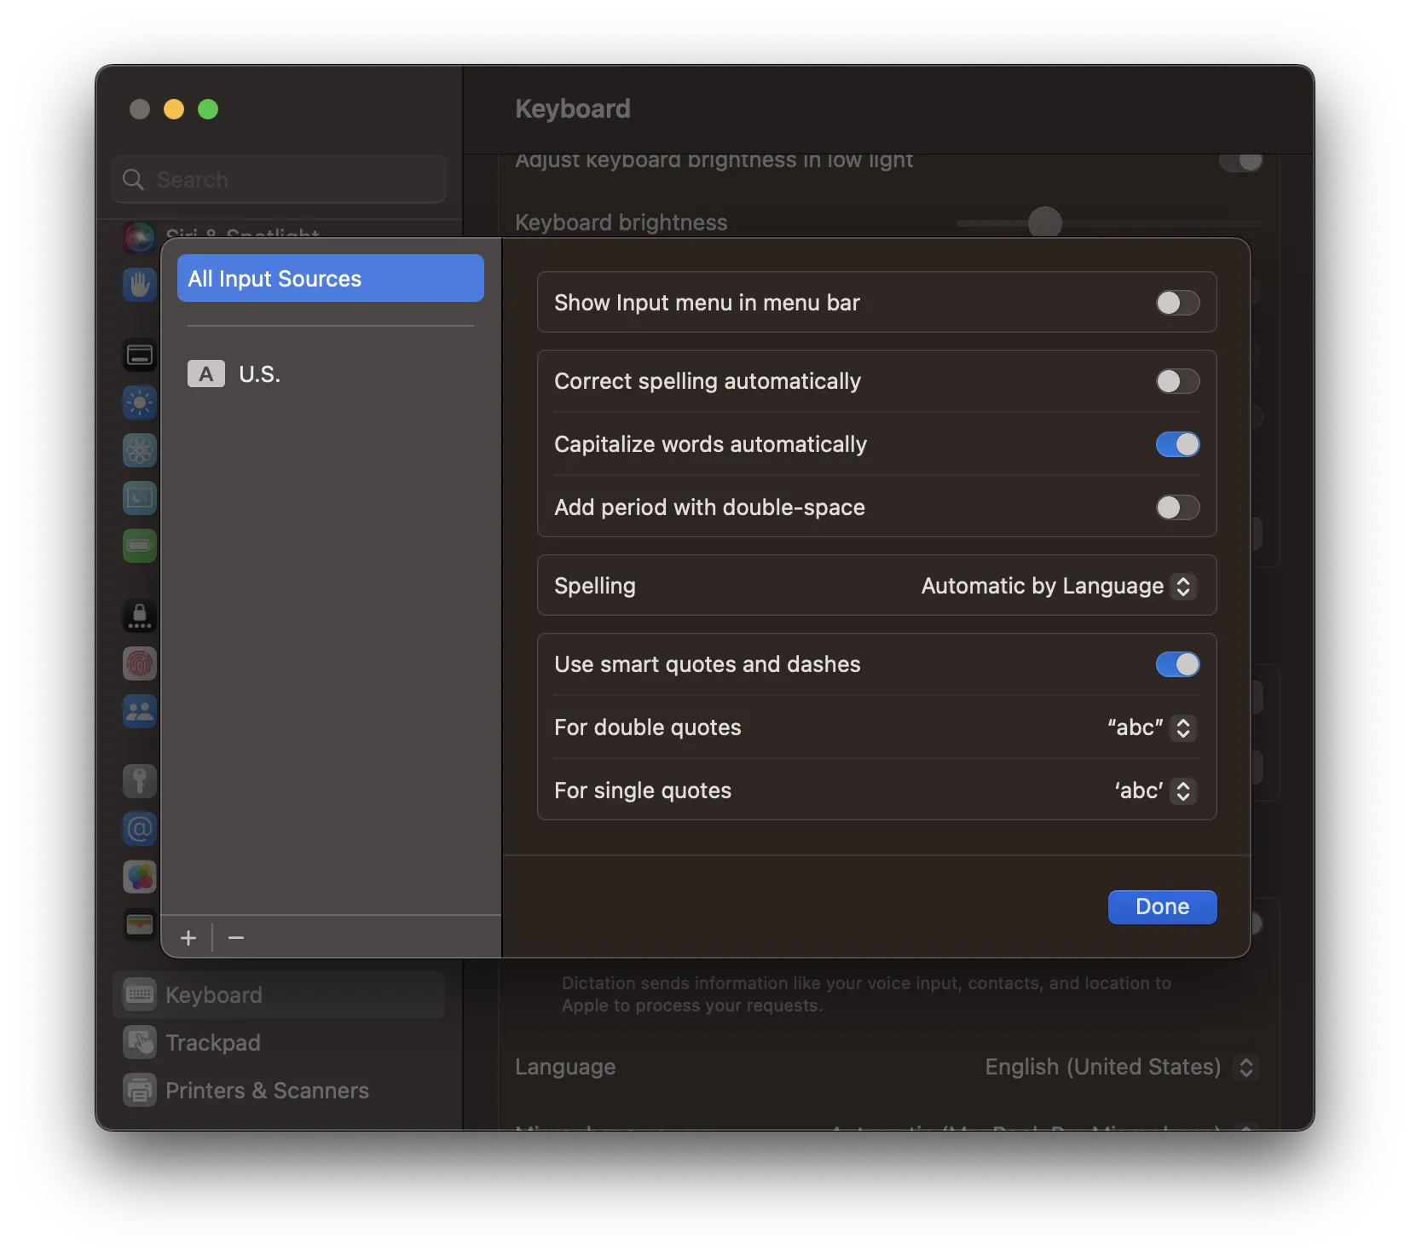This screenshot has width=1410, height=1257.
Task: Remove input source with minus button
Action: 236,938
